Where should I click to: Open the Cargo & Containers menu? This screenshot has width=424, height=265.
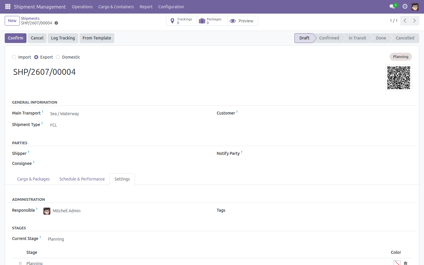point(116,7)
